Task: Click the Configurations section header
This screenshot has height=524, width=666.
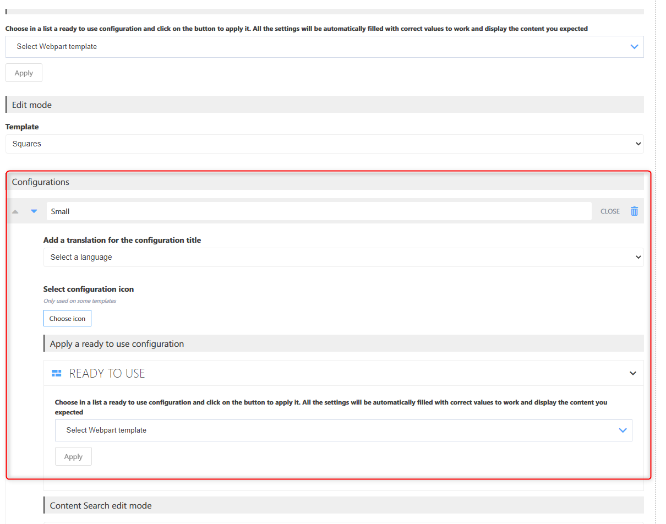Action: [x=325, y=182]
